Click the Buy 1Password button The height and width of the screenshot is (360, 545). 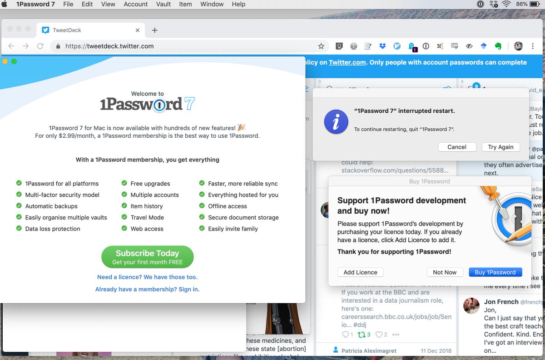click(495, 272)
